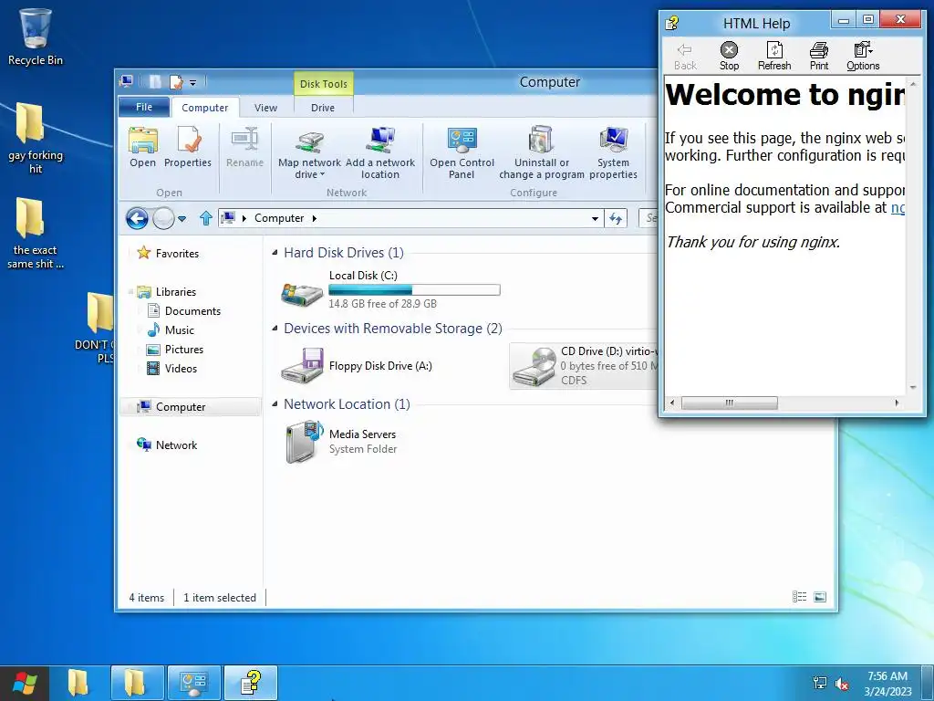Screen dimensions: 934x701
Task: Expand the breadcrumb arrow after Computer
Action: [x=315, y=218]
